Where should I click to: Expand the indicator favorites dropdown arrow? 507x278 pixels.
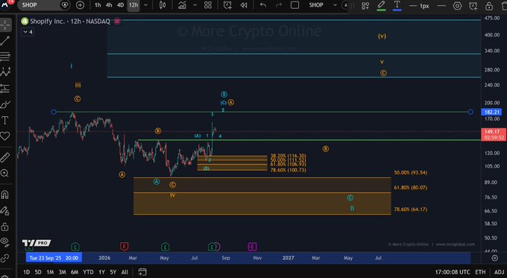[x=195, y=5]
